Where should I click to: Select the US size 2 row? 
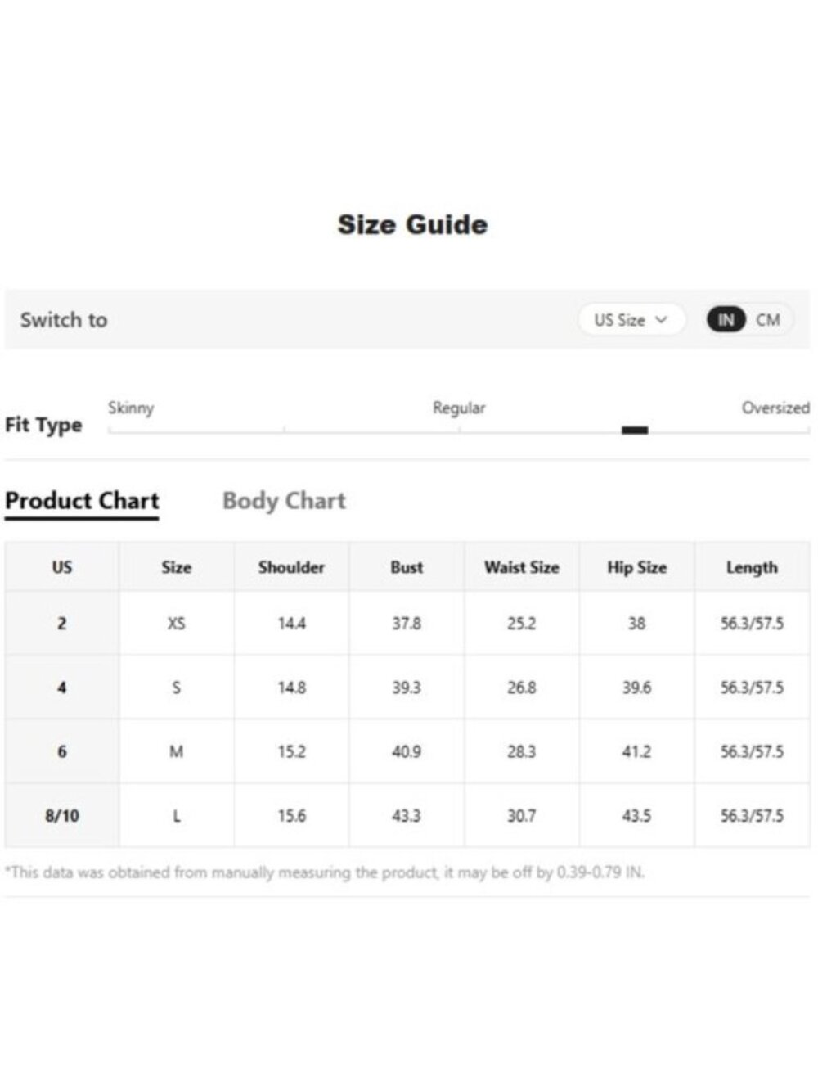coord(407,623)
